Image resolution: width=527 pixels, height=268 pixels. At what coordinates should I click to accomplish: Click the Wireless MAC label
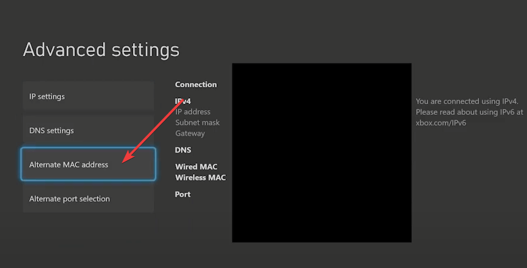click(x=200, y=177)
